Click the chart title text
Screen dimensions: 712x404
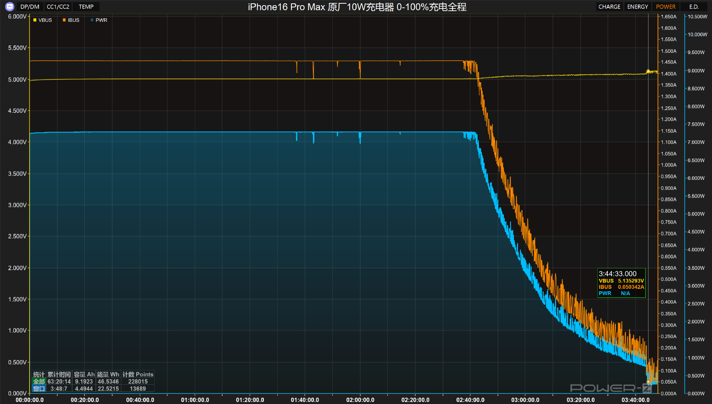coord(357,7)
